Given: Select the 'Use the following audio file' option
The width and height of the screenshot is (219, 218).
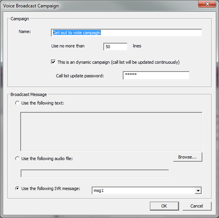Looking at the screenshot, I should (x=17, y=159).
